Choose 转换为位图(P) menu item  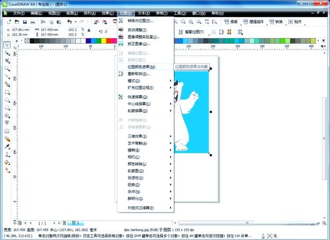coord(145,21)
